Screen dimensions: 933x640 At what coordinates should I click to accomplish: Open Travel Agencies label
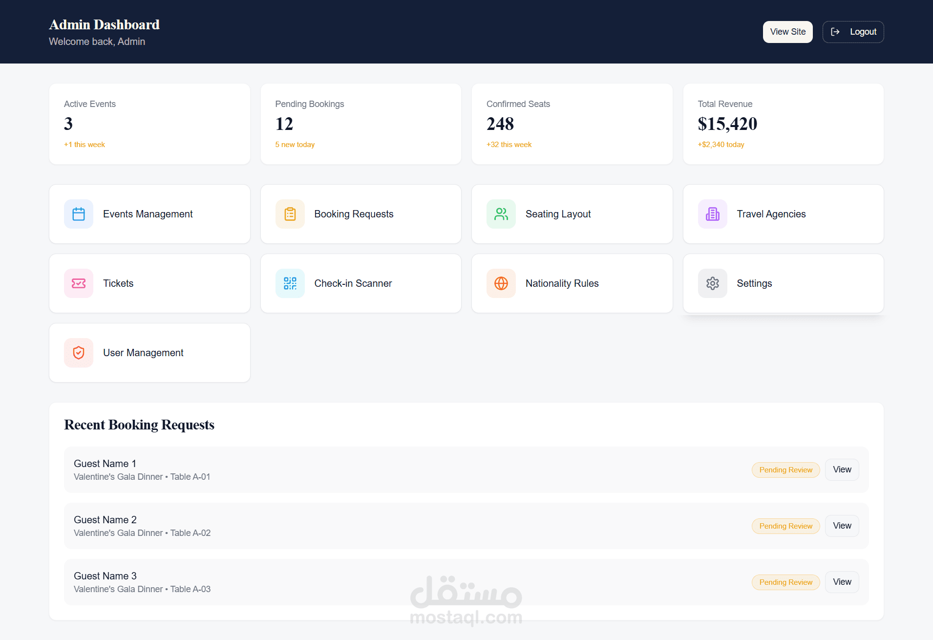tap(771, 214)
